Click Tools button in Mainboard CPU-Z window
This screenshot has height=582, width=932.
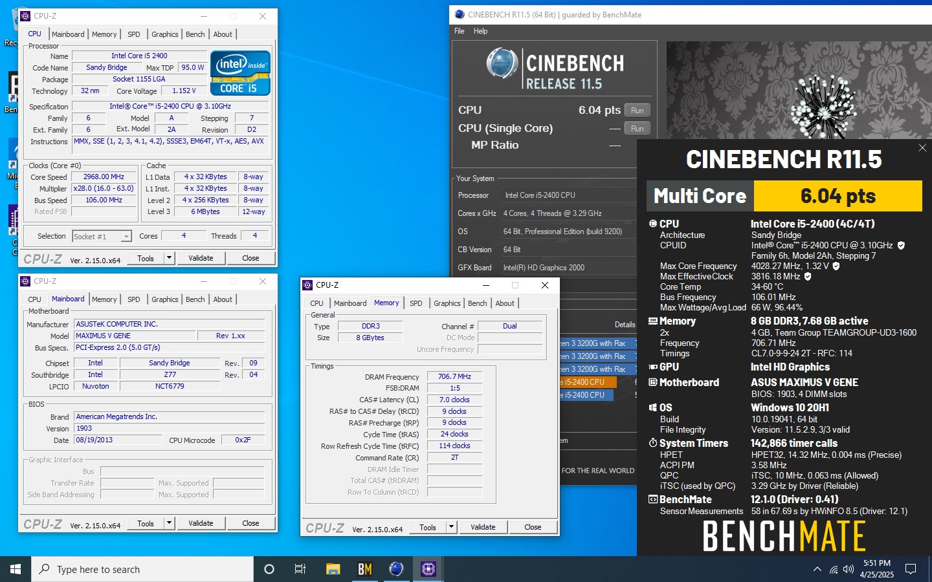click(146, 523)
